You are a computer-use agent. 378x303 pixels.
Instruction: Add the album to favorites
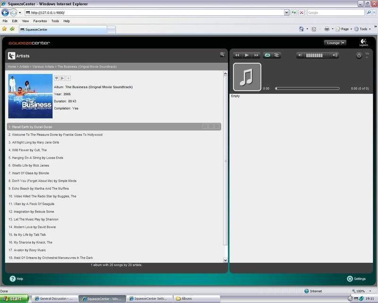click(56, 78)
